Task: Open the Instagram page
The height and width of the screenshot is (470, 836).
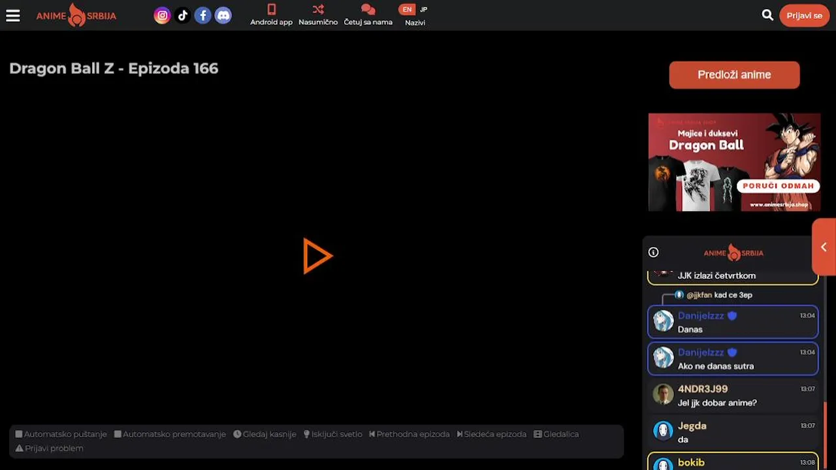Action: [162, 15]
